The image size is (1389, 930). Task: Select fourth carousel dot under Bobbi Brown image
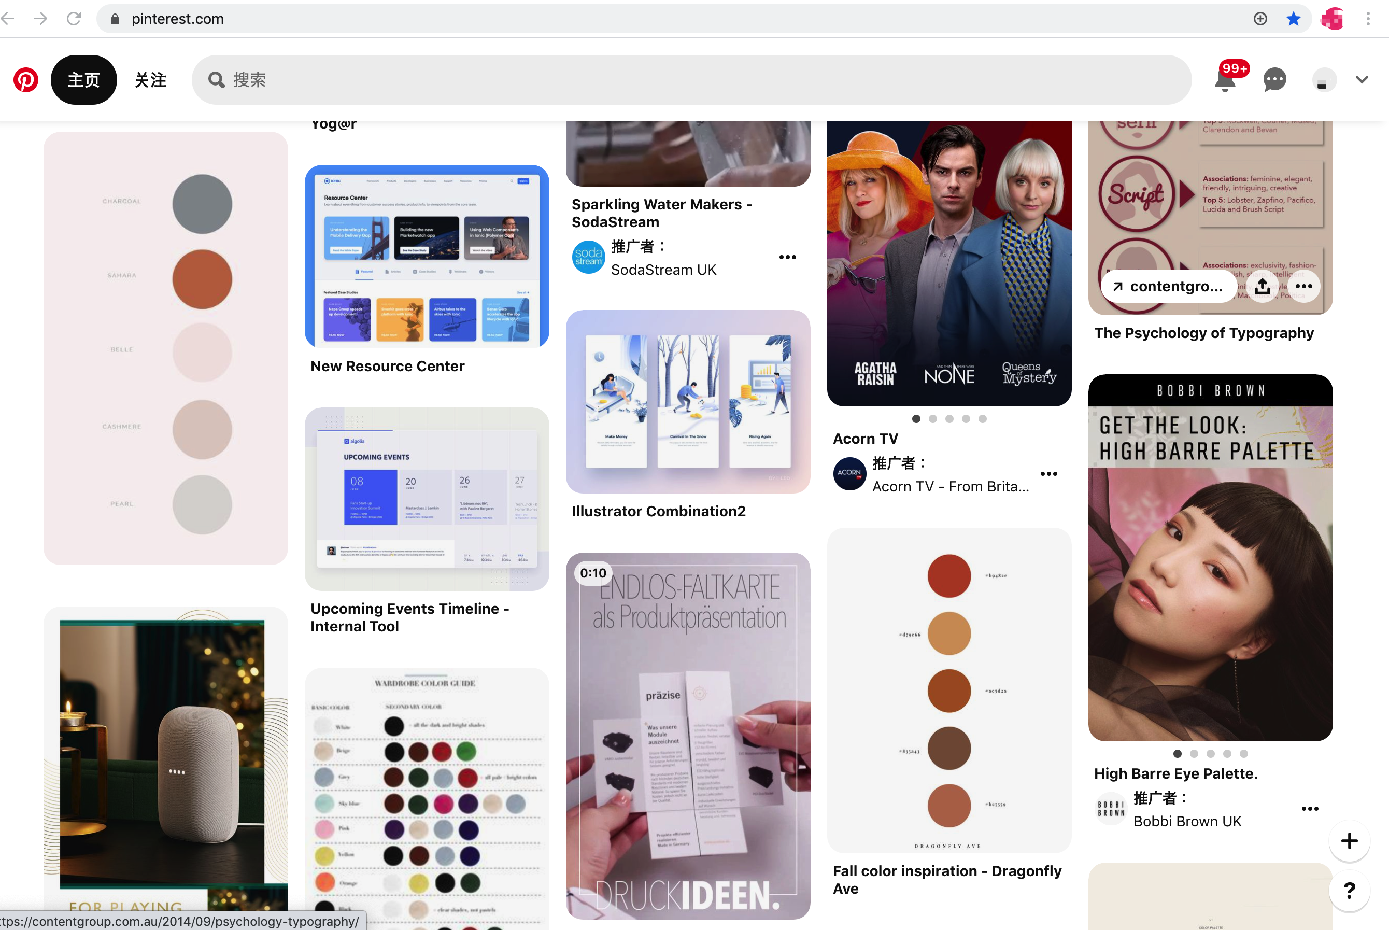click(1227, 754)
